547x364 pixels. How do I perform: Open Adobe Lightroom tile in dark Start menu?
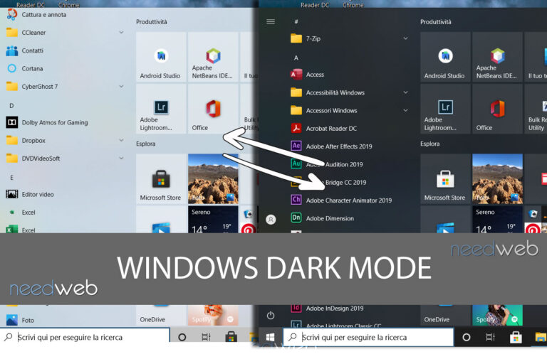click(445, 109)
